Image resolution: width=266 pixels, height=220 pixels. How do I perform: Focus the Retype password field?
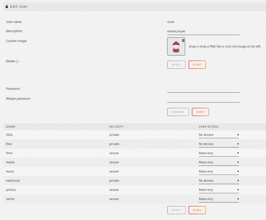coord(204,99)
